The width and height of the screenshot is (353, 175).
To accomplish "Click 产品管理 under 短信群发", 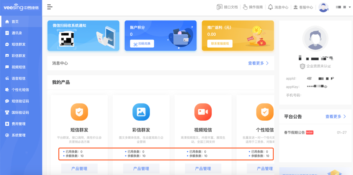I will pos(79,168).
